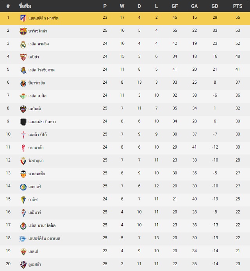Click the Athletic Bilbao black shield icon
Viewport: 250px width, 271px height.
(x=23, y=122)
